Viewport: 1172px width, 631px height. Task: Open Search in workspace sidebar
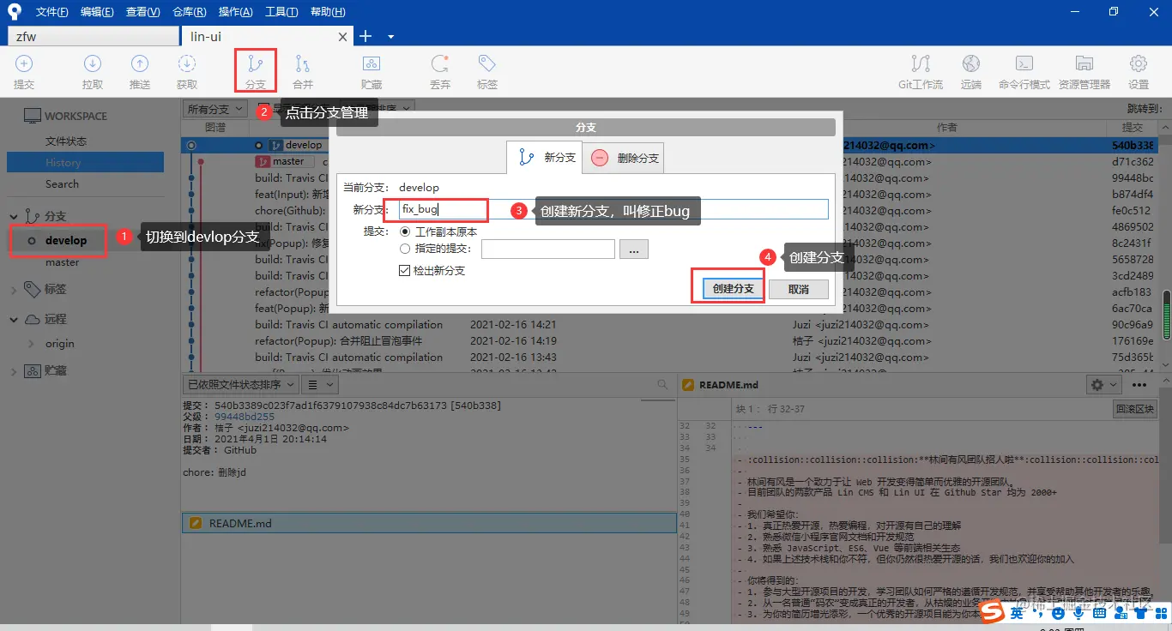pos(62,184)
